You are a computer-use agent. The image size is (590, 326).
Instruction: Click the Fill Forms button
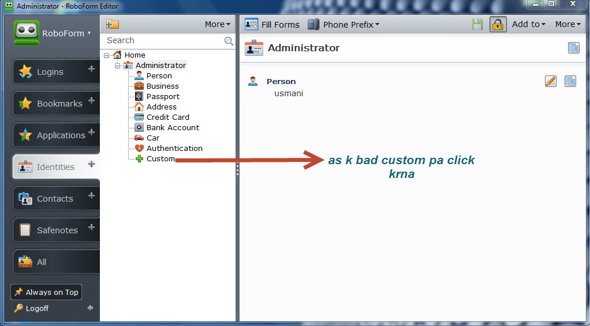coord(272,25)
